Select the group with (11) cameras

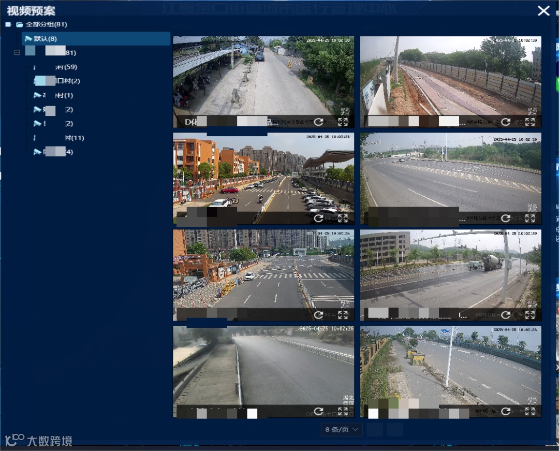coord(59,138)
